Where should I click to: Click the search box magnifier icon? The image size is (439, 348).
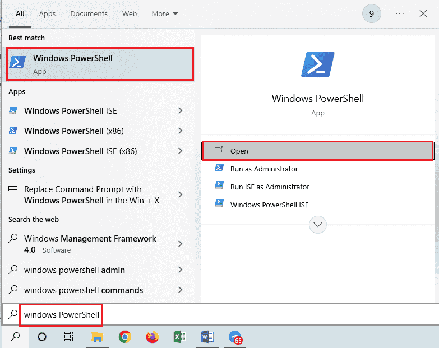[x=13, y=314]
